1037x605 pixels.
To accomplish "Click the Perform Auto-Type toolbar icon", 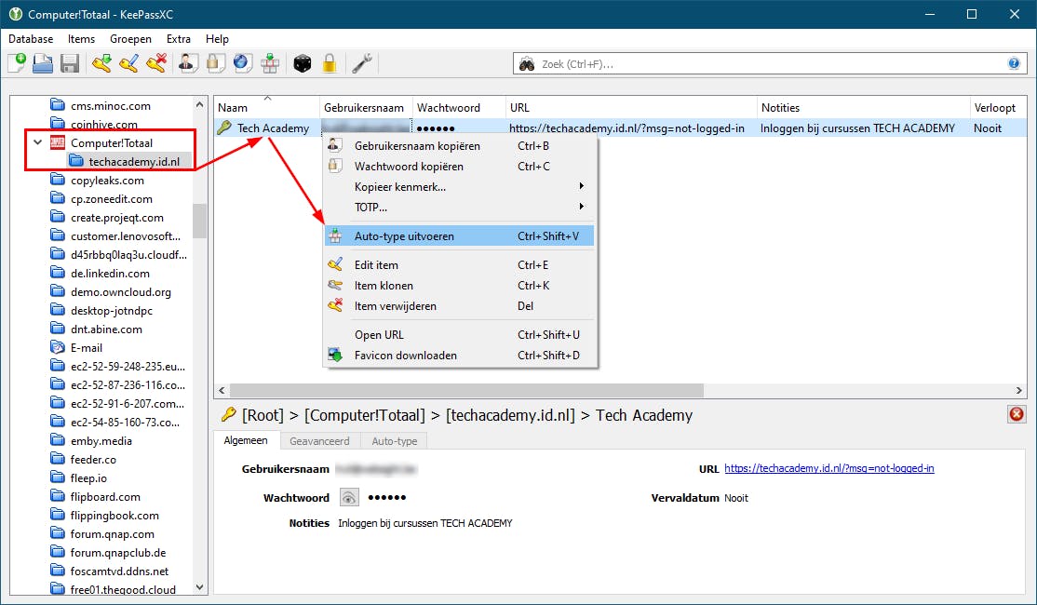I will (x=269, y=63).
